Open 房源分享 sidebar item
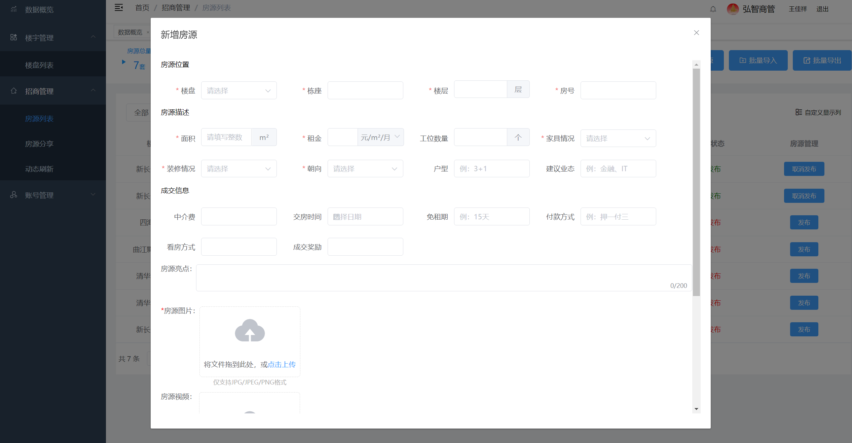 pyautogui.click(x=53, y=144)
